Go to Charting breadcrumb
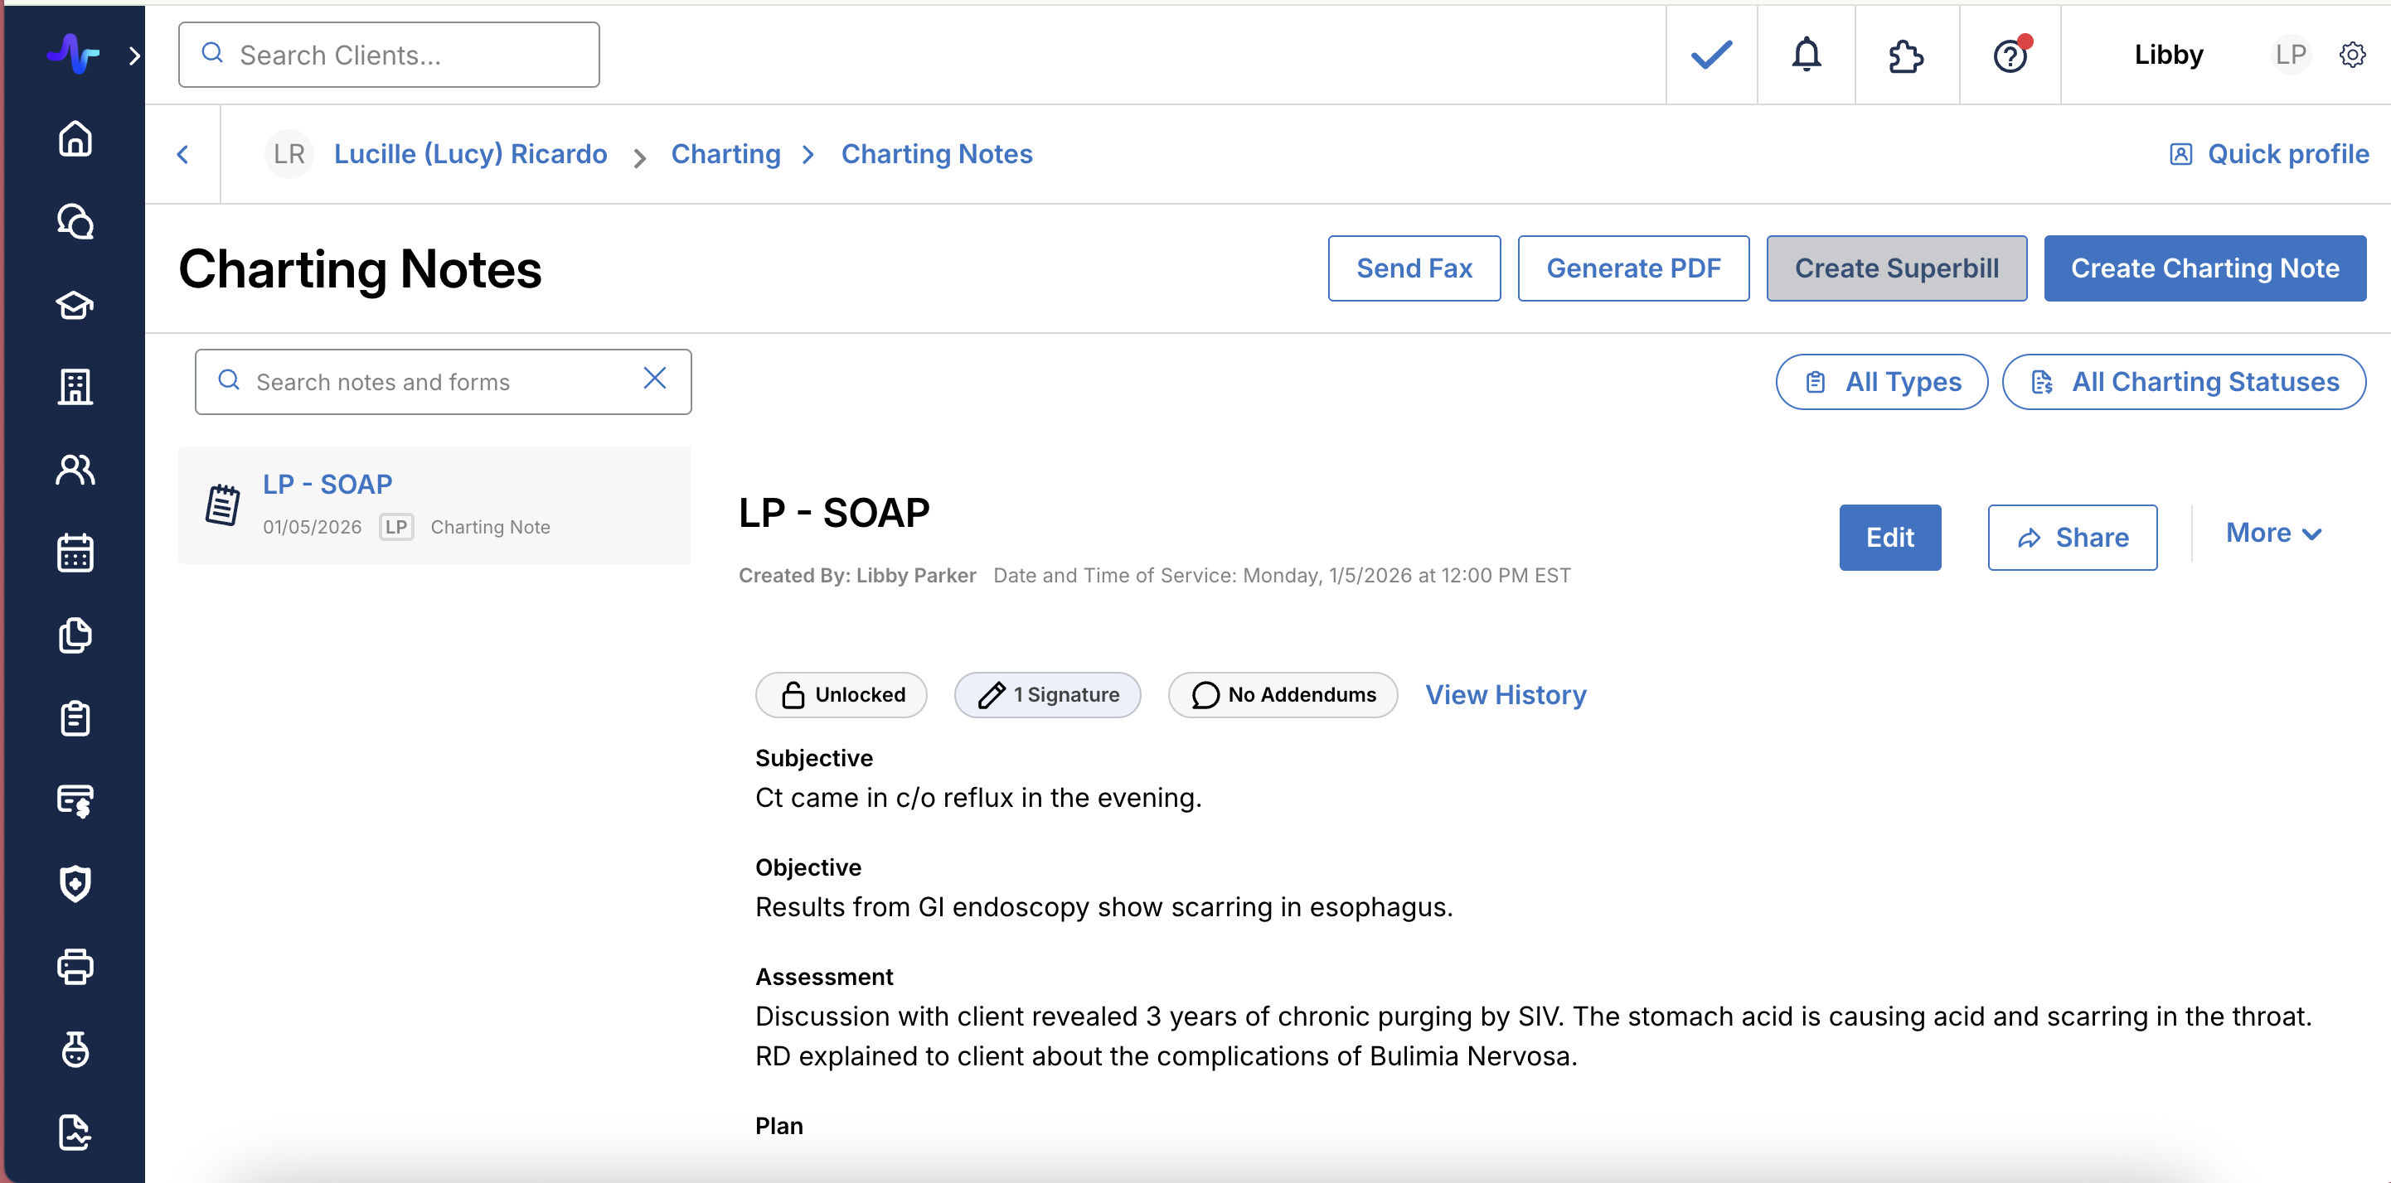The height and width of the screenshot is (1183, 2391). (x=725, y=154)
